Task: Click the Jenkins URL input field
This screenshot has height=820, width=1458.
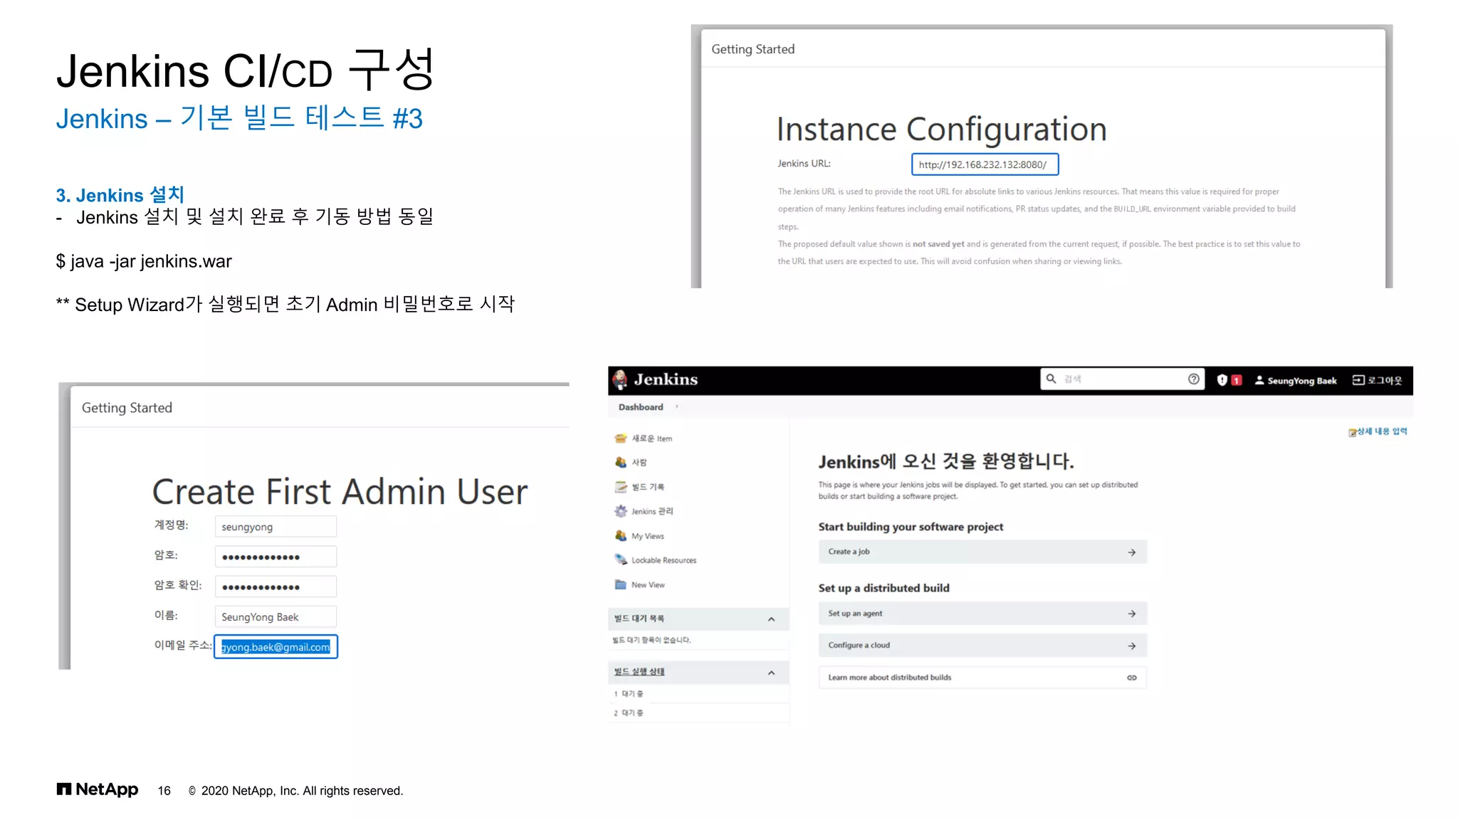Action: pyautogui.click(x=985, y=164)
